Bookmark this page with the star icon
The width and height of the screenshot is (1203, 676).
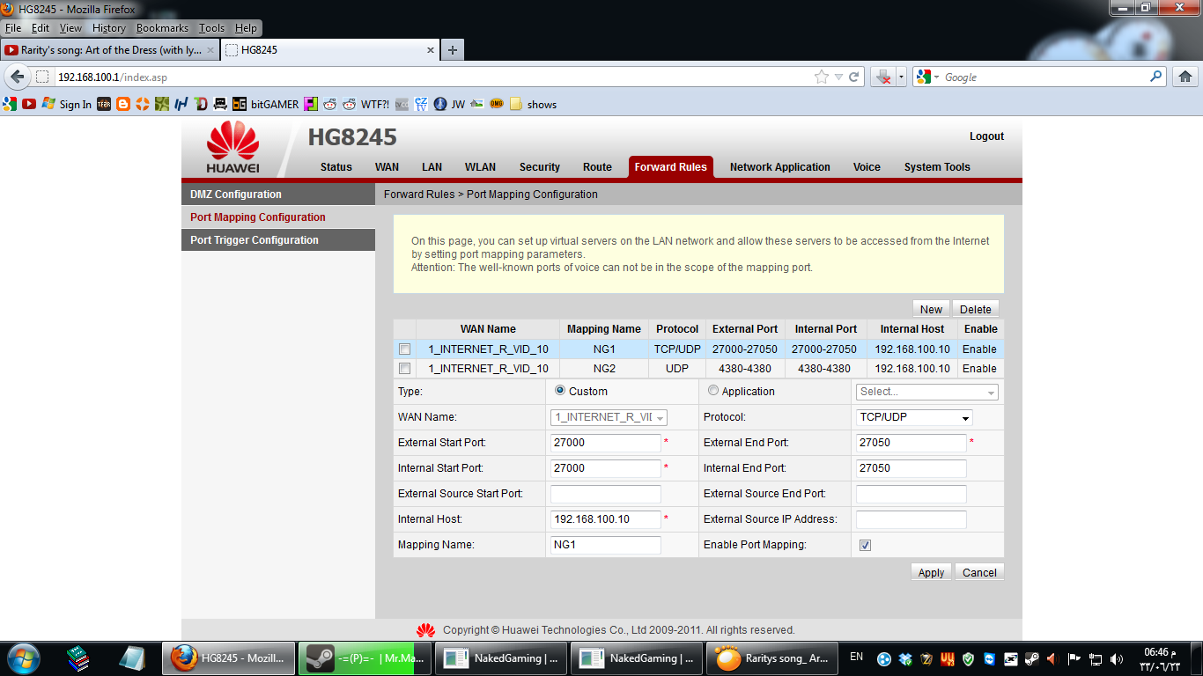822,77
